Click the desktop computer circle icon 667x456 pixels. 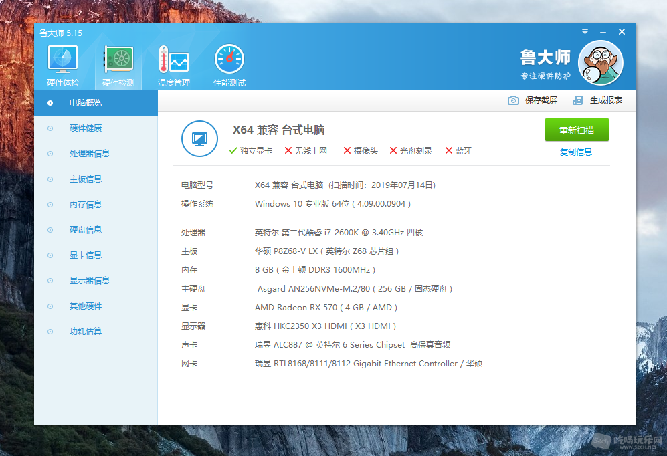(199, 138)
